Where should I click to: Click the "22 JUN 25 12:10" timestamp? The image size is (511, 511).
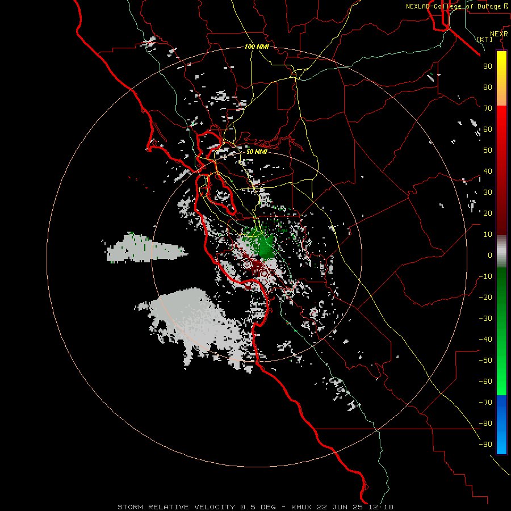coord(354,507)
